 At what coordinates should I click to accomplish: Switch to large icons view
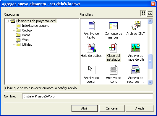click(143, 13)
